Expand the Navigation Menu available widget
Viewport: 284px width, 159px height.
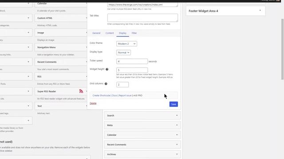click(x=61, y=47)
